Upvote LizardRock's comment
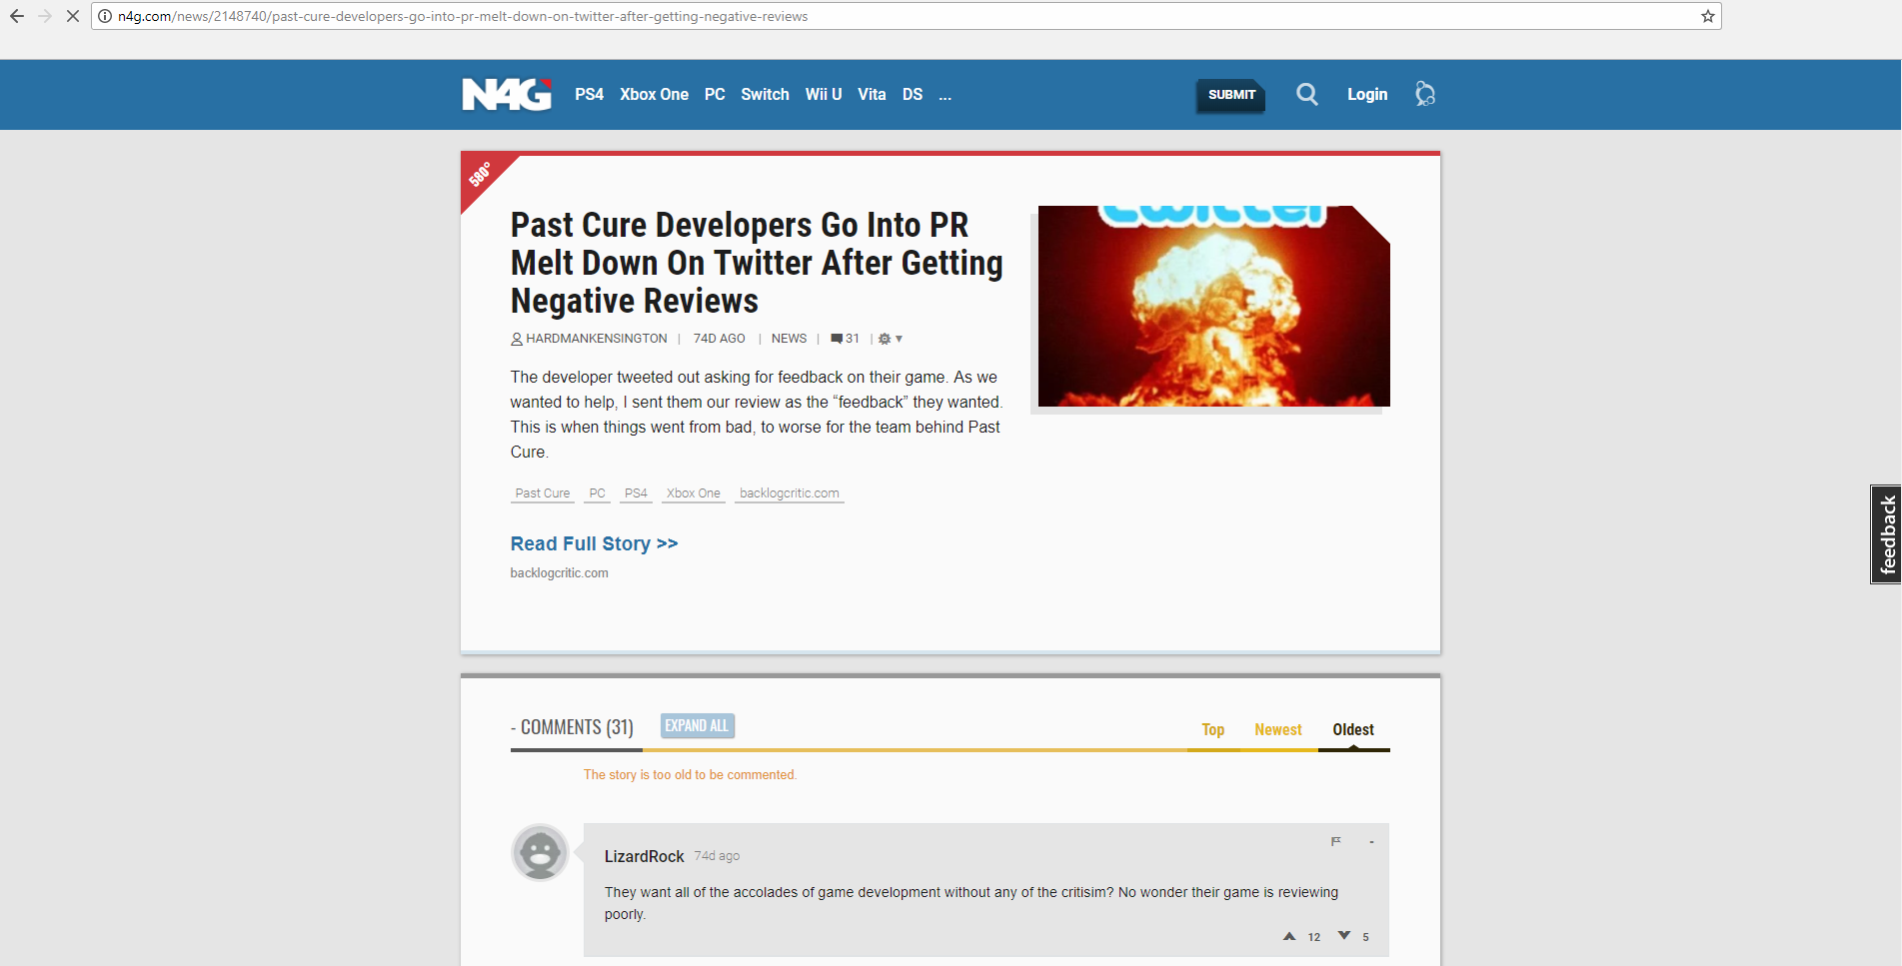The width and height of the screenshot is (1902, 966). pos(1289,936)
